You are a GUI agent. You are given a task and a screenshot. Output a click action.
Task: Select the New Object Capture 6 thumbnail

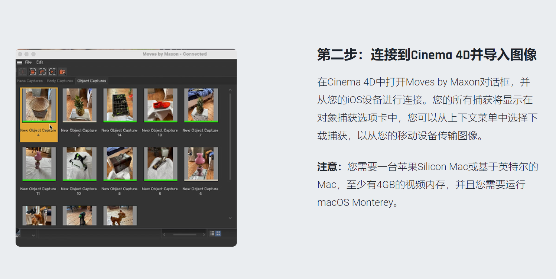(x=160, y=164)
